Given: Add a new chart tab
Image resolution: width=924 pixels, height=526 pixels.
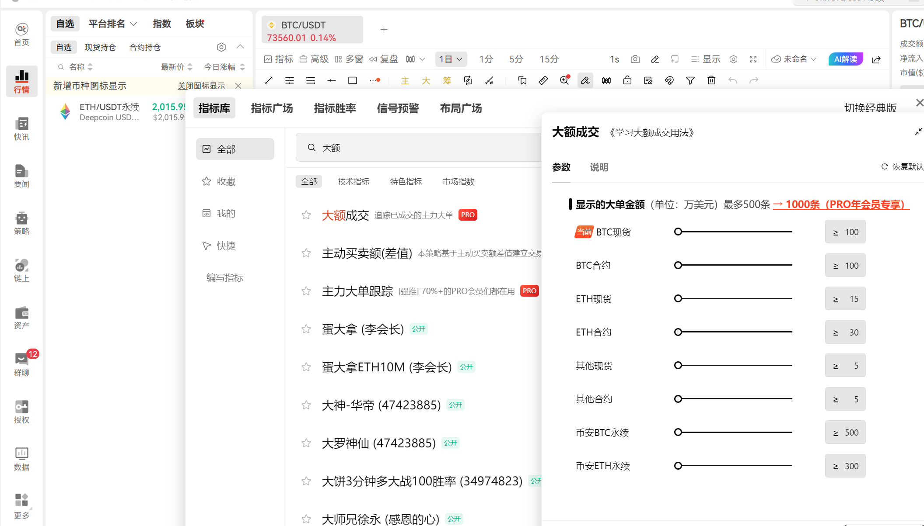Looking at the screenshot, I should (x=384, y=30).
